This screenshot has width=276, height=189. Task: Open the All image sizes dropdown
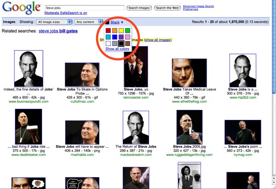click(x=54, y=22)
